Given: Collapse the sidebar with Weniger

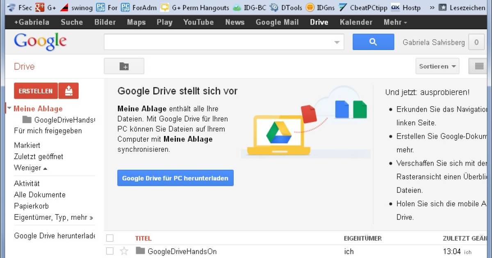Looking at the screenshot, I should point(30,168).
